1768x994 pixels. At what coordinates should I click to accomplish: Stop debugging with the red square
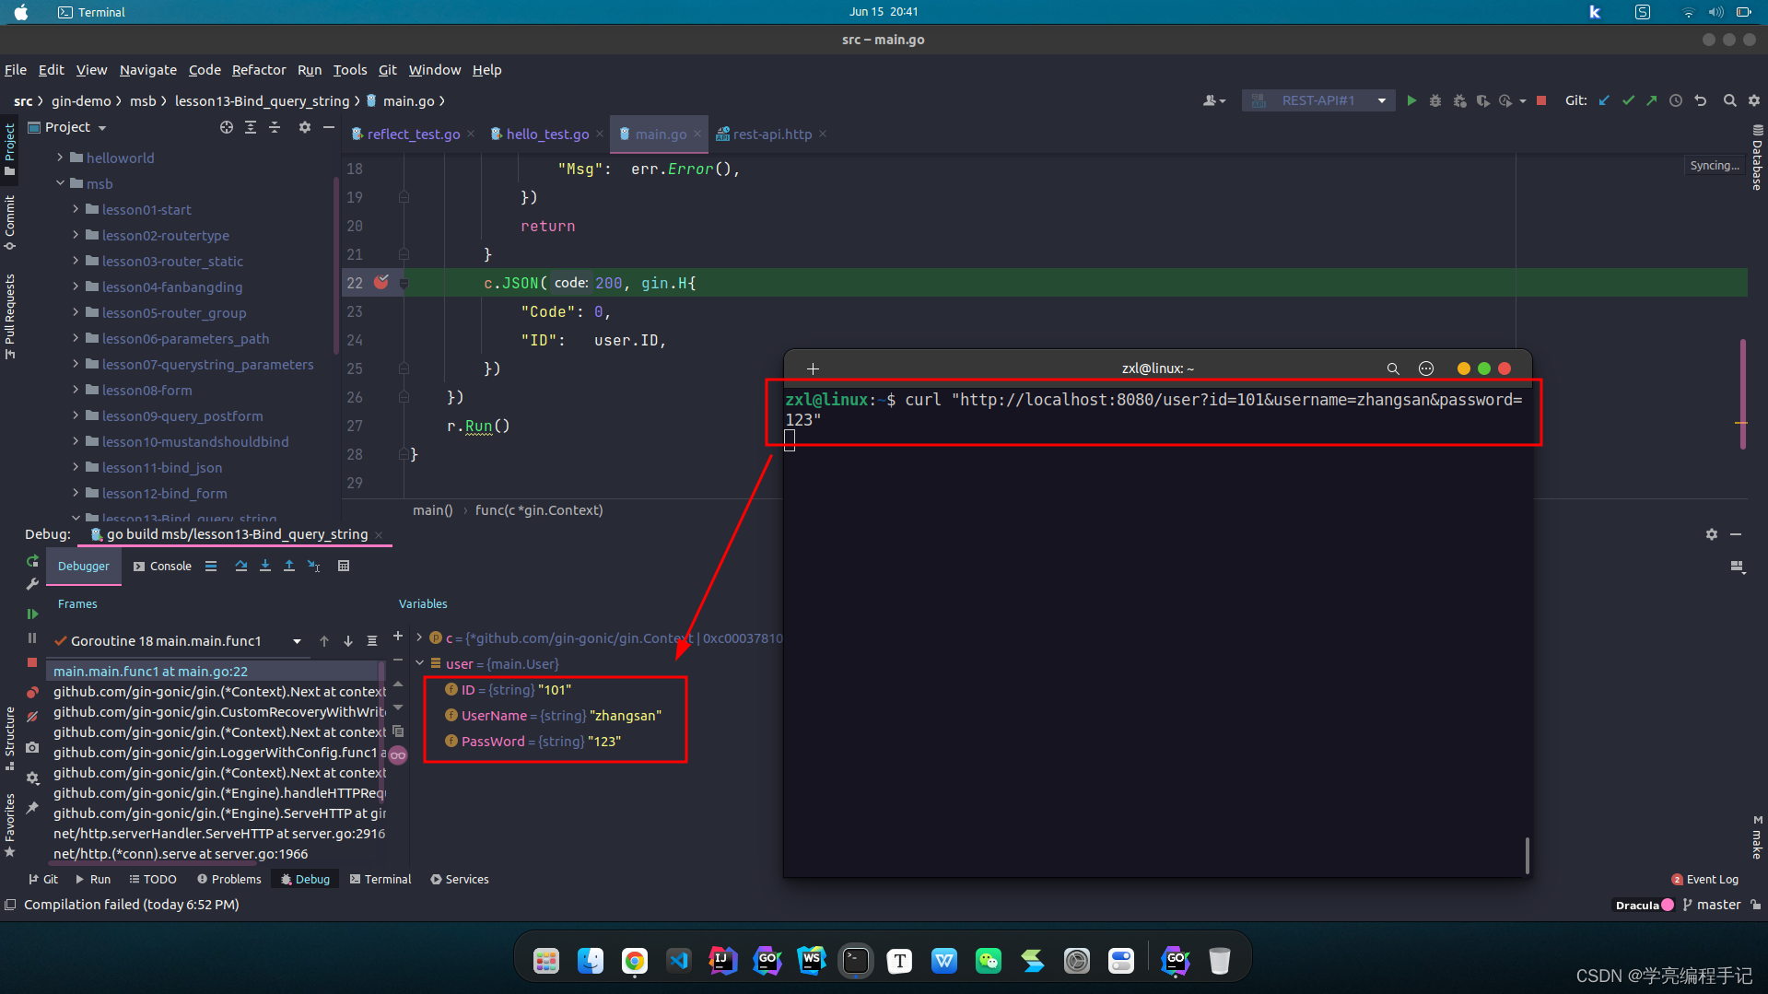(x=32, y=662)
